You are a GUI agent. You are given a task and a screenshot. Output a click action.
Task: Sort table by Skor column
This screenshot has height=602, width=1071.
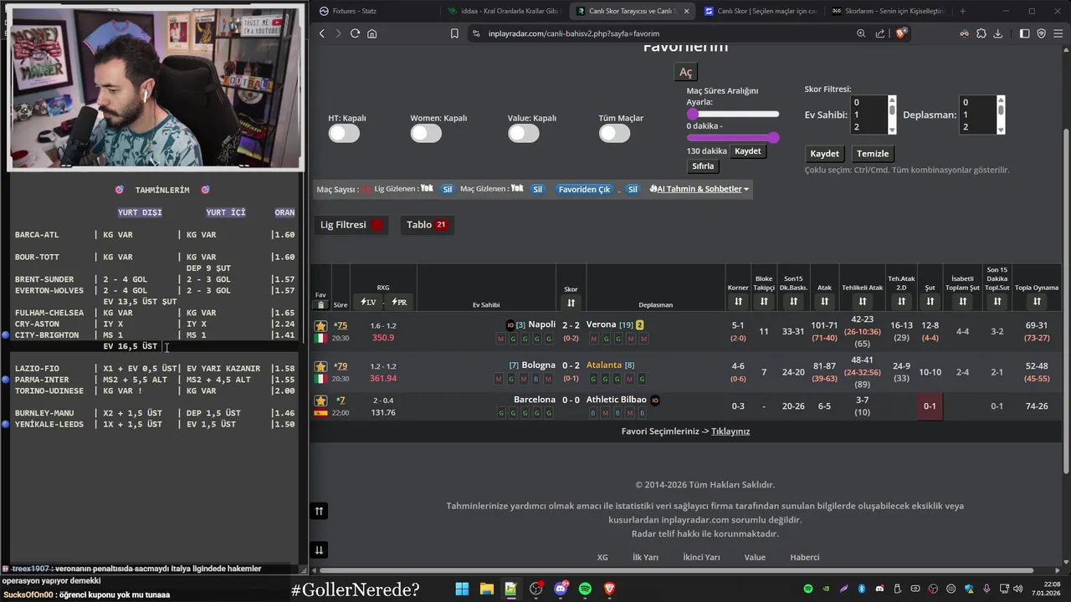click(x=571, y=303)
